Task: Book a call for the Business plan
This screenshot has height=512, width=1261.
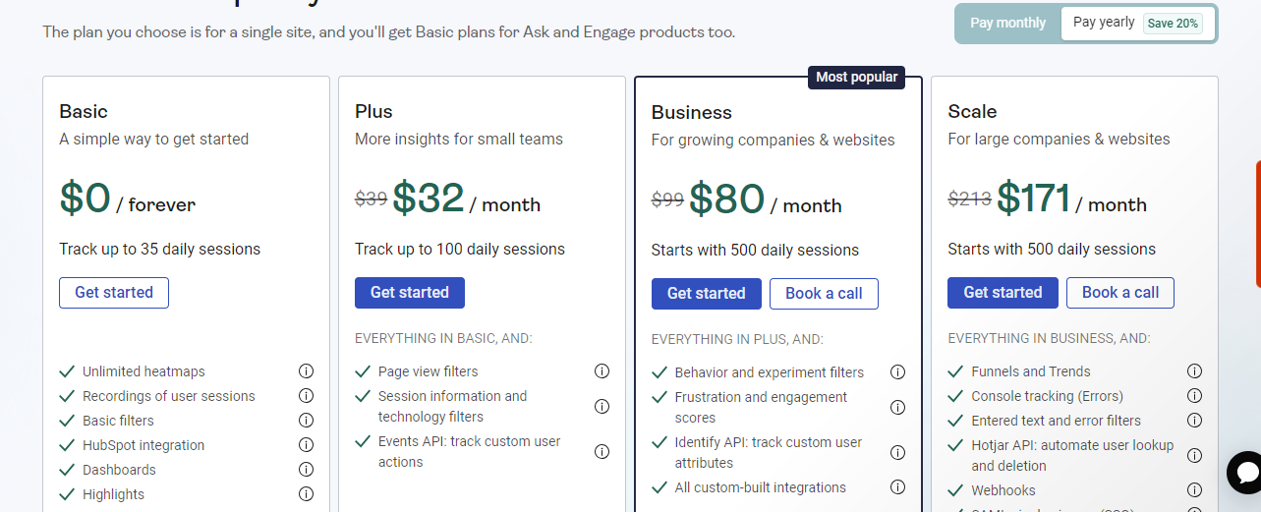Action: click(824, 294)
